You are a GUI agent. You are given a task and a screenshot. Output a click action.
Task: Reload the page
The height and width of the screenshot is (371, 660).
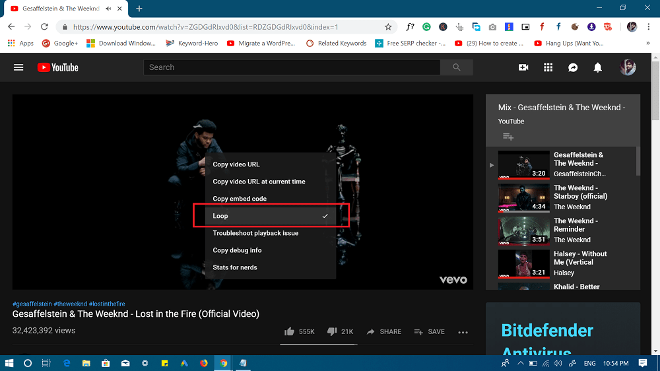click(44, 27)
